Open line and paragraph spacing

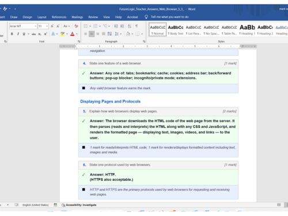tap(117, 34)
